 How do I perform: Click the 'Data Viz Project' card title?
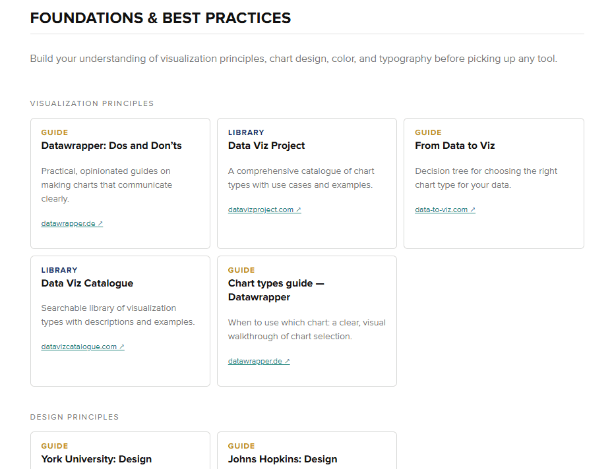tap(266, 146)
